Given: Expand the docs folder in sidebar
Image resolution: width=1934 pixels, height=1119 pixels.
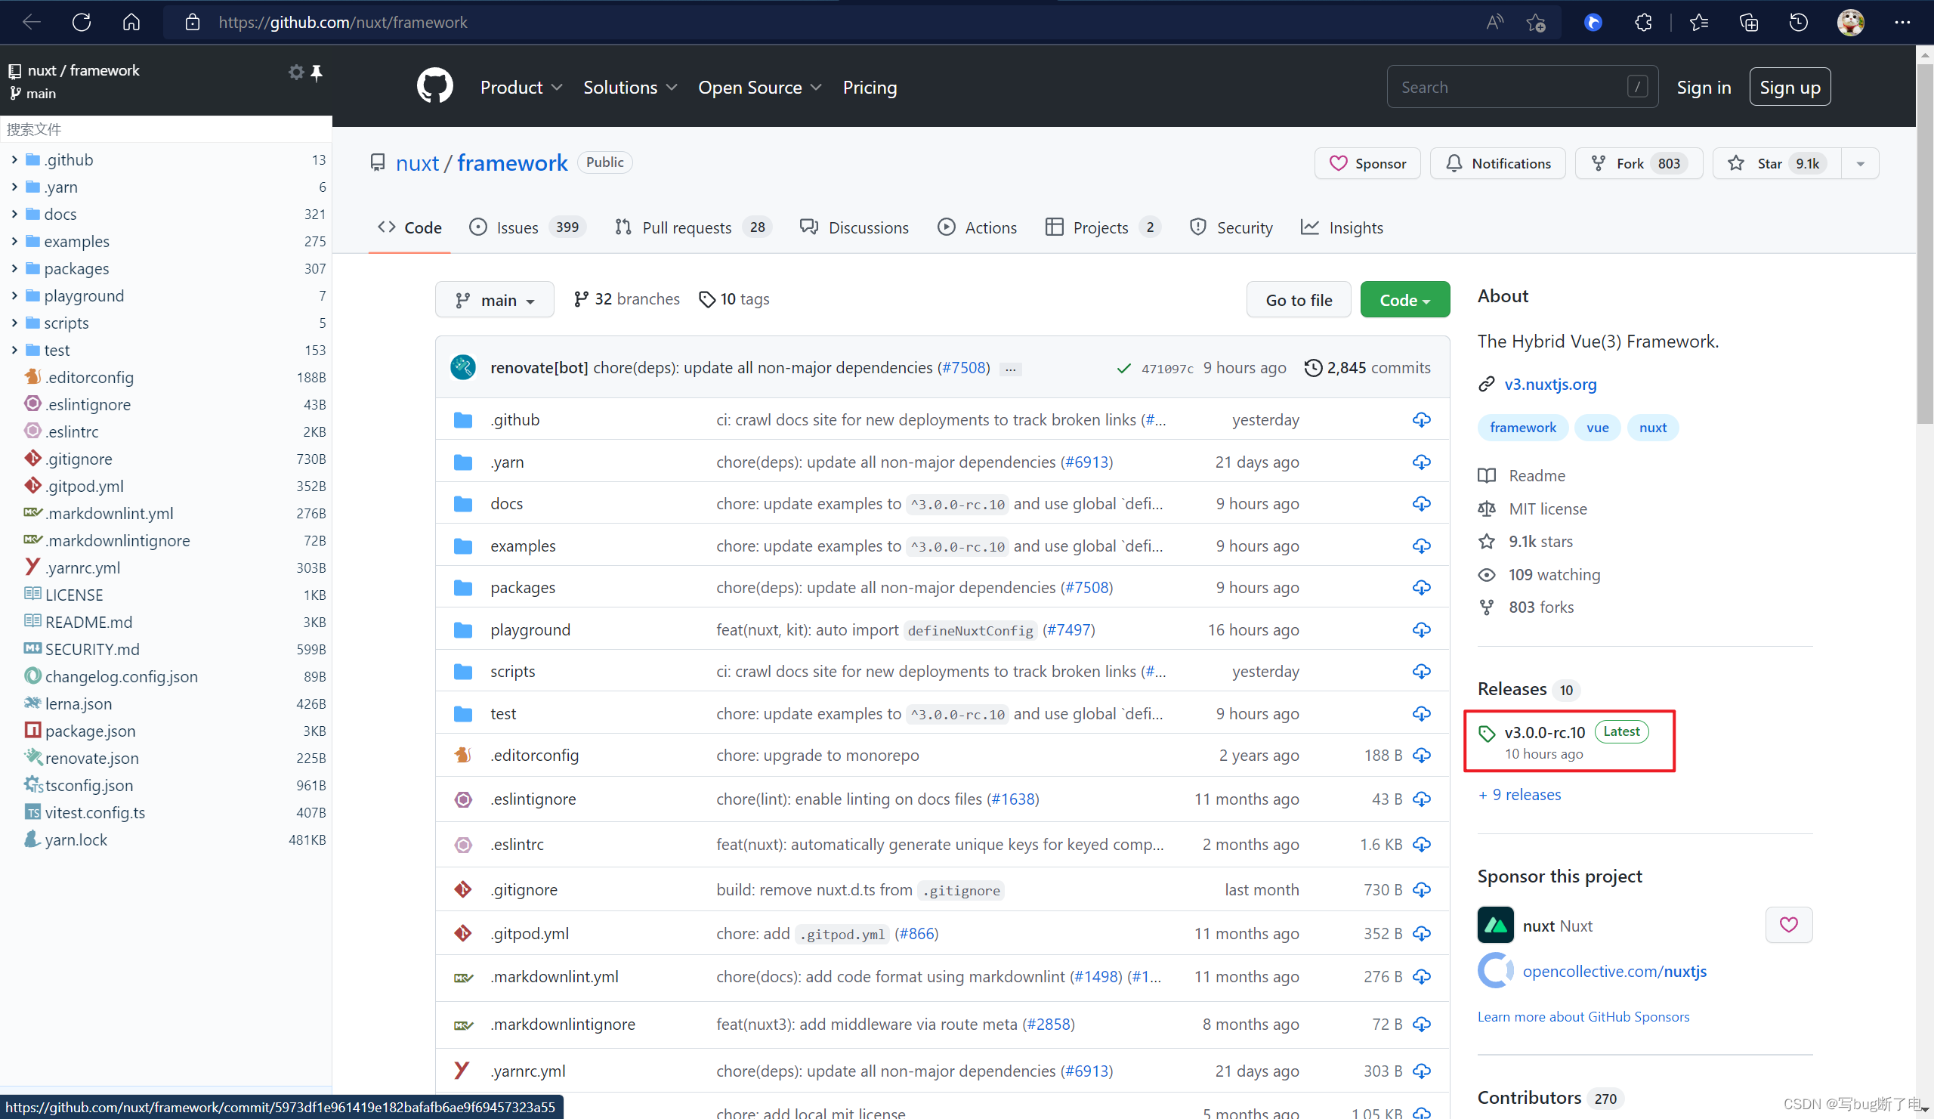Looking at the screenshot, I should coord(14,214).
